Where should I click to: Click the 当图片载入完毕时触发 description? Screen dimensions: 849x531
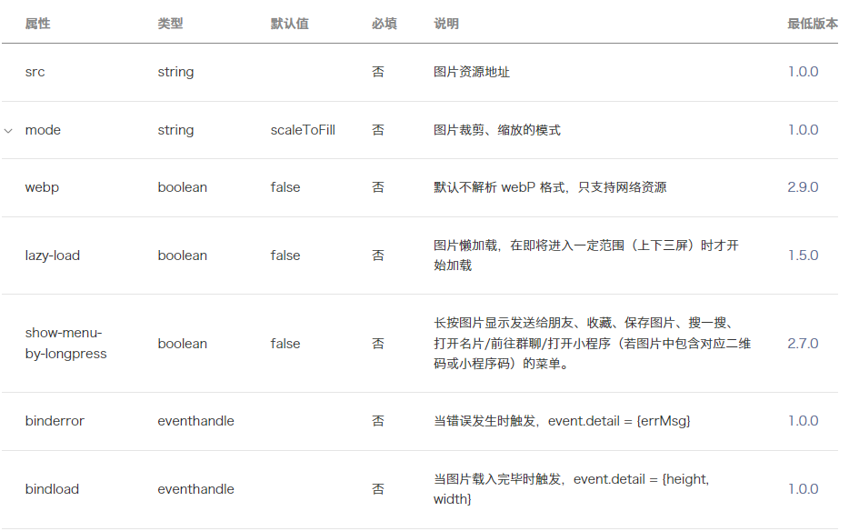point(571,489)
